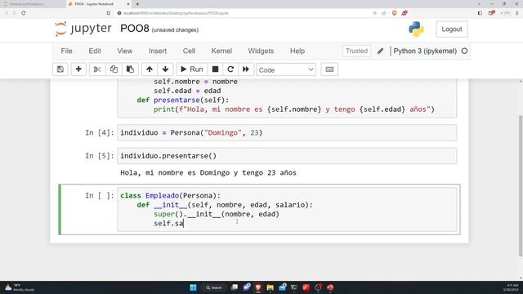Open the Insert menu
Viewport: 523px width, 294px height.
158,51
